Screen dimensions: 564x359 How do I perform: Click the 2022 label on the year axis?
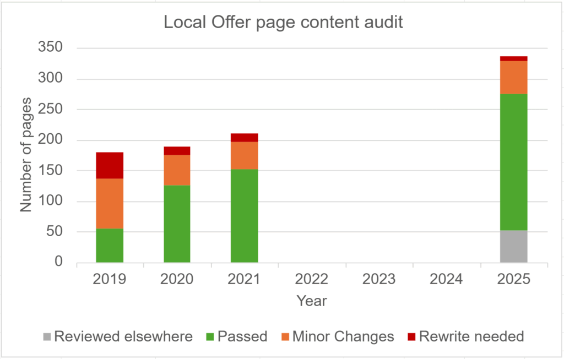click(311, 279)
